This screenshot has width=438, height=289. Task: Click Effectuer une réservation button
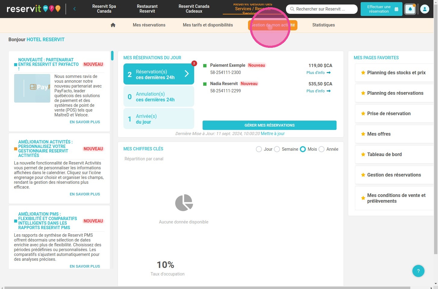pos(381,9)
